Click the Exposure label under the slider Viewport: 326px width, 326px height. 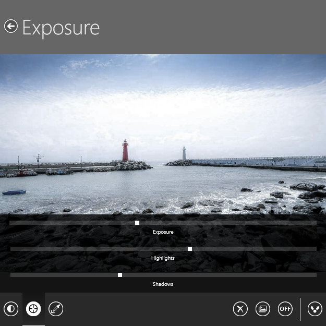pos(163,232)
